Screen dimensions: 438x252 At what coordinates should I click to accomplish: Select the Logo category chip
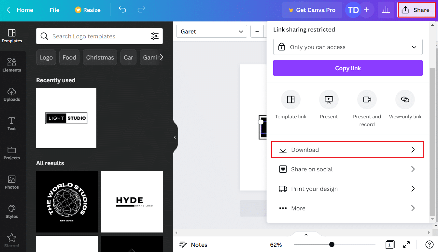point(46,57)
